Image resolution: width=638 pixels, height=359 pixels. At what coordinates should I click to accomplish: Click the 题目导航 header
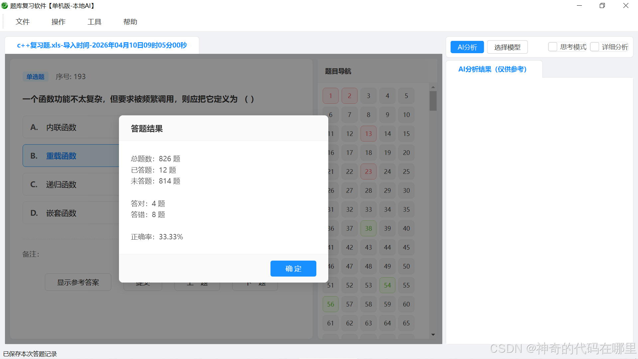[x=338, y=71]
